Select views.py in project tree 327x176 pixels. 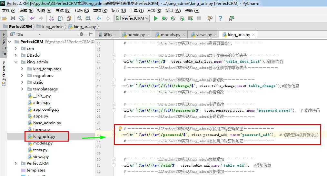(x=41, y=157)
